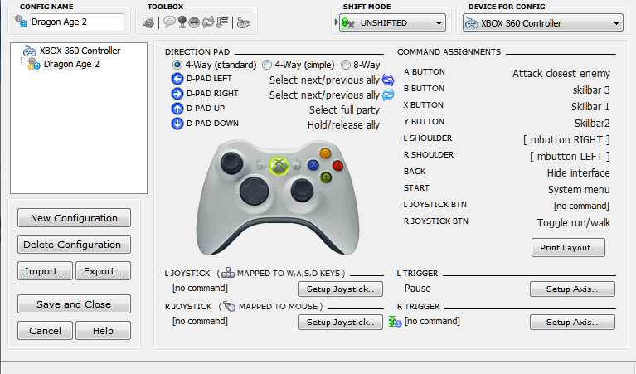Open Help
636x374 pixels.
point(103,331)
